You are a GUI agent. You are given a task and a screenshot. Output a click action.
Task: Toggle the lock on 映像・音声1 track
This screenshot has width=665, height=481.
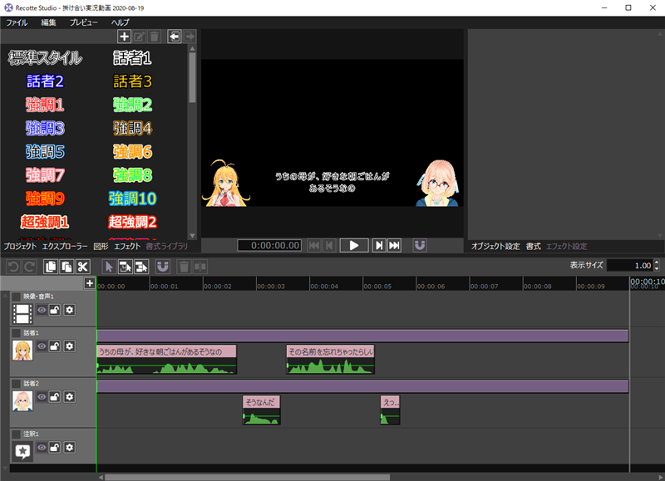pyautogui.click(x=55, y=310)
